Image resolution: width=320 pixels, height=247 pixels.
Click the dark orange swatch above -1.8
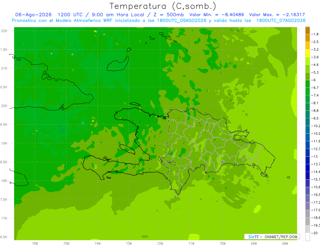(307, 30)
